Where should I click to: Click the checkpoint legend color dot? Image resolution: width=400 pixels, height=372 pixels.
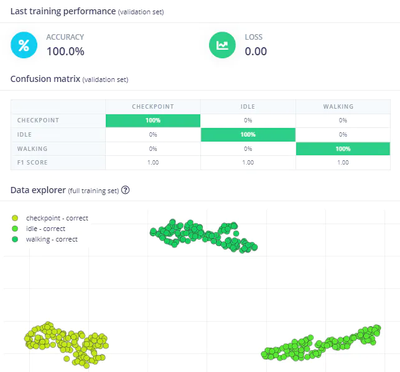[x=15, y=218]
